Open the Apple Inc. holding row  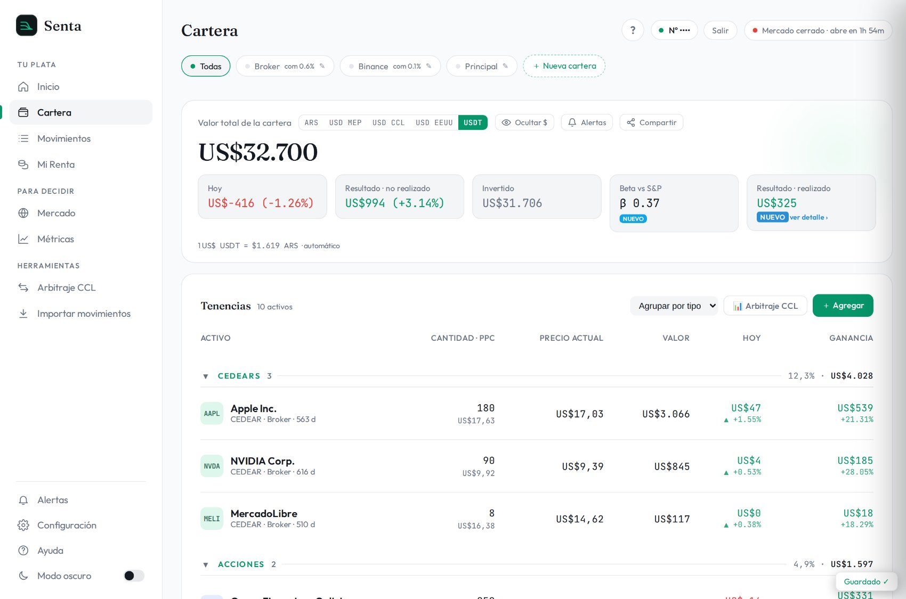(x=537, y=414)
